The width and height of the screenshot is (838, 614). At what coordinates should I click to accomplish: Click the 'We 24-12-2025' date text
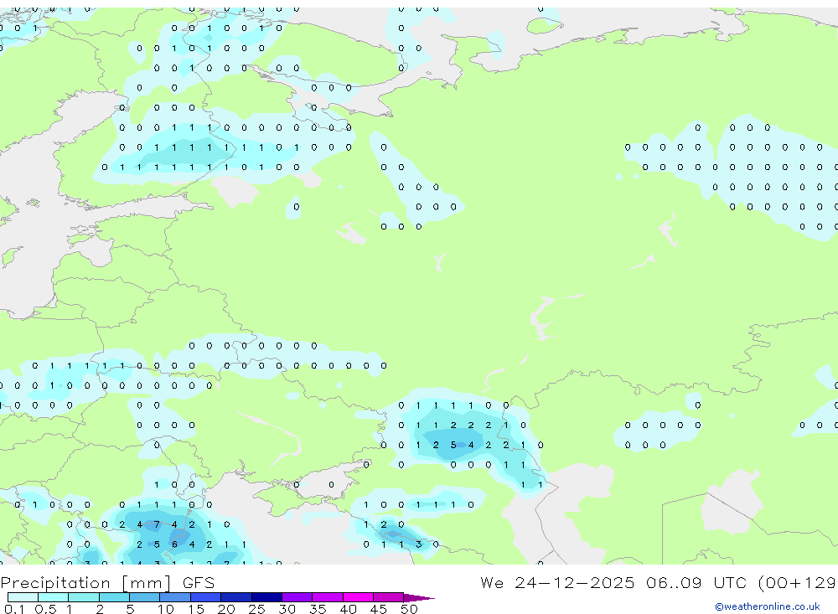coord(557,582)
